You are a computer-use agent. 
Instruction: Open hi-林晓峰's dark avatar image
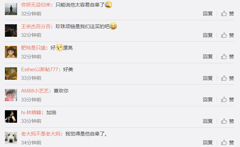pyautogui.click(x=11, y=116)
